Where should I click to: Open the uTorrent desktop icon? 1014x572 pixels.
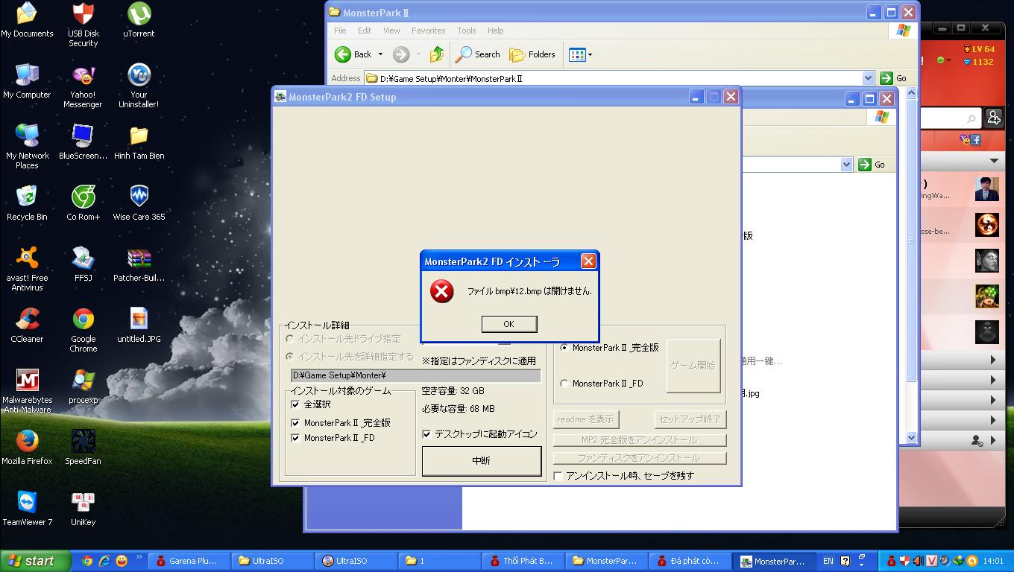tap(139, 14)
